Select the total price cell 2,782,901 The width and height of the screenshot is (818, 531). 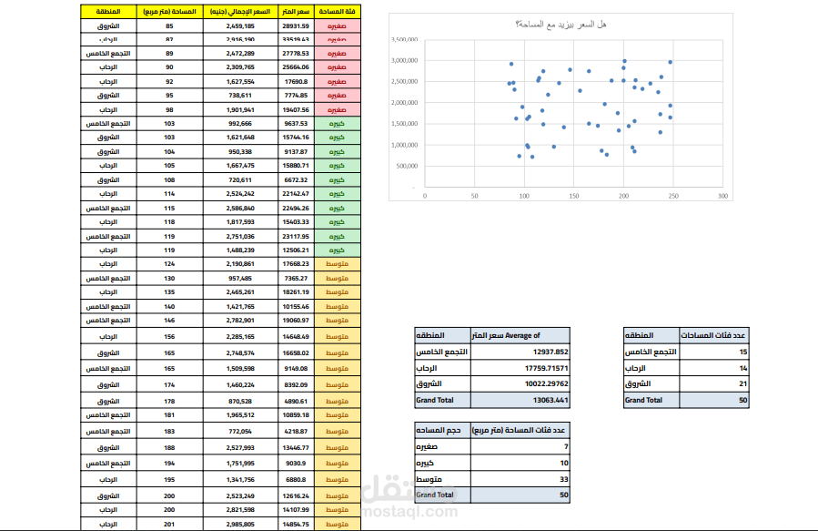pos(240,320)
